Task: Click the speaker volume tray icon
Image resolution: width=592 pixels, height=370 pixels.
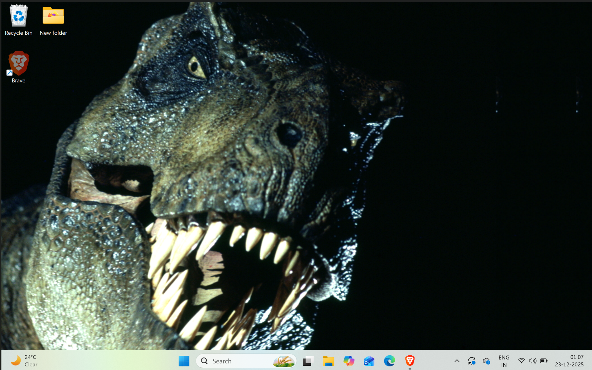Action: (532, 361)
